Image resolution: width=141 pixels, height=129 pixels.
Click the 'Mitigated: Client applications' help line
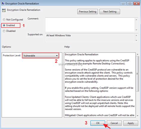coord(100,115)
